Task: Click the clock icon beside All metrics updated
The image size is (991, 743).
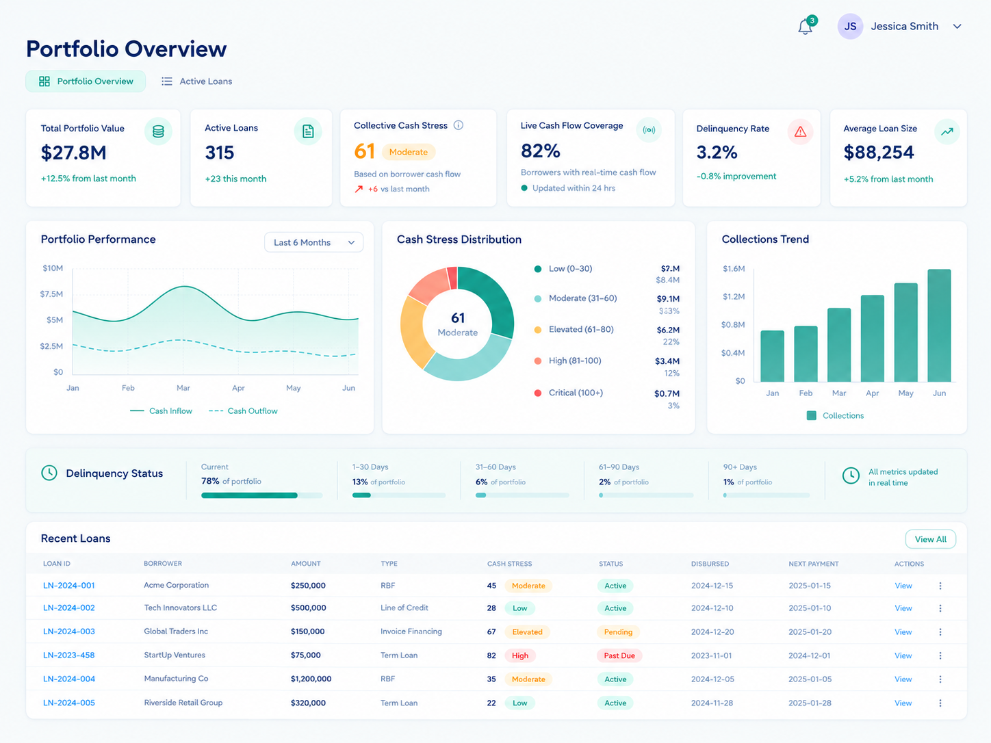Action: click(x=851, y=475)
